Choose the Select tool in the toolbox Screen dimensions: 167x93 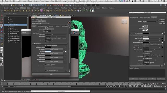(x=2, y=16)
